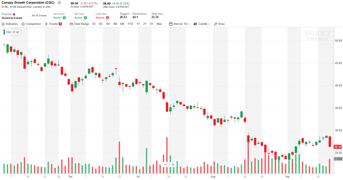Click Long Term bearish down-arrow icon
Screen dimensions: 343x180
click(x=107, y=18)
